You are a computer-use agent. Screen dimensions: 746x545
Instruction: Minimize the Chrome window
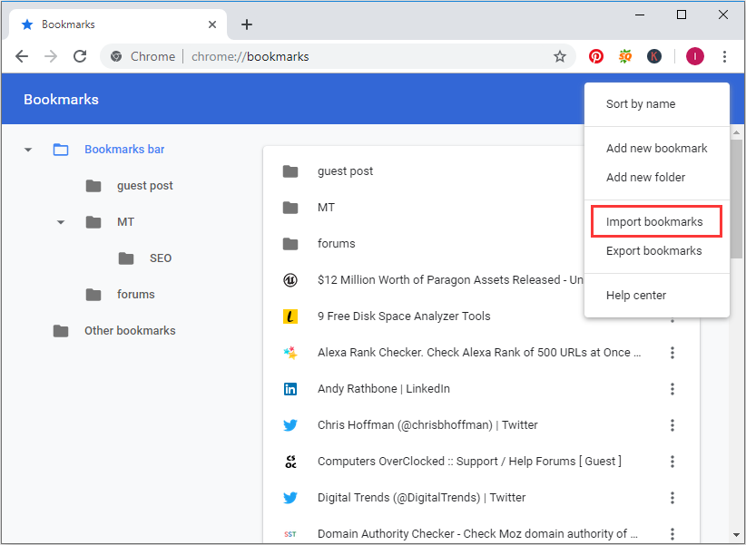(x=640, y=15)
